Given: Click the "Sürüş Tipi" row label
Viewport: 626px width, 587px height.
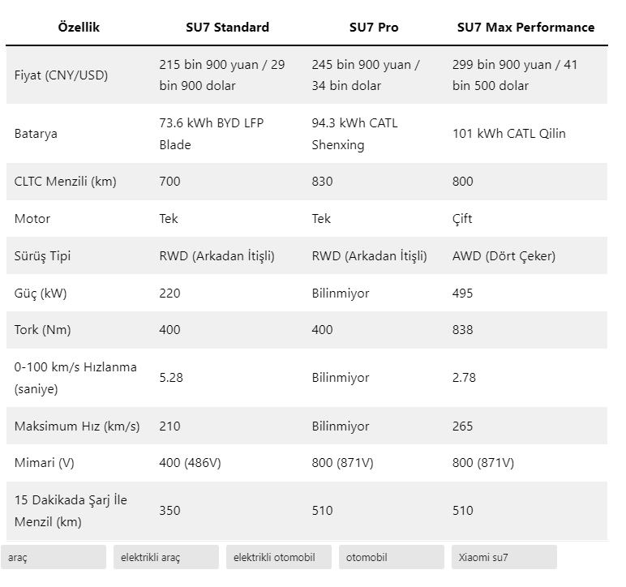Looking at the screenshot, I should click(42, 256).
